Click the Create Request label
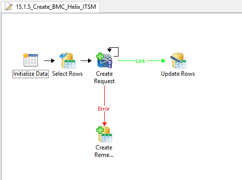Viewport: 242px width, 180px height. tap(104, 77)
